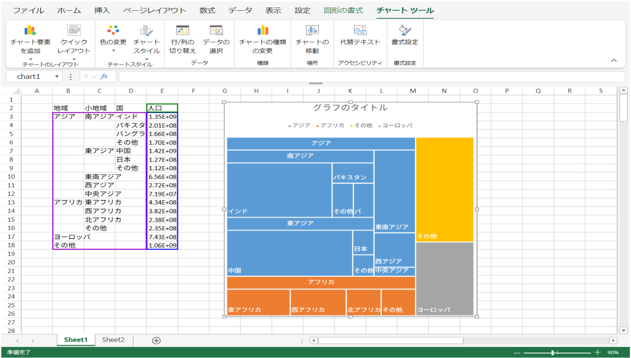Open the データの選択 icon
Image resolution: width=631 pixels, height=358 pixels.
tap(216, 30)
